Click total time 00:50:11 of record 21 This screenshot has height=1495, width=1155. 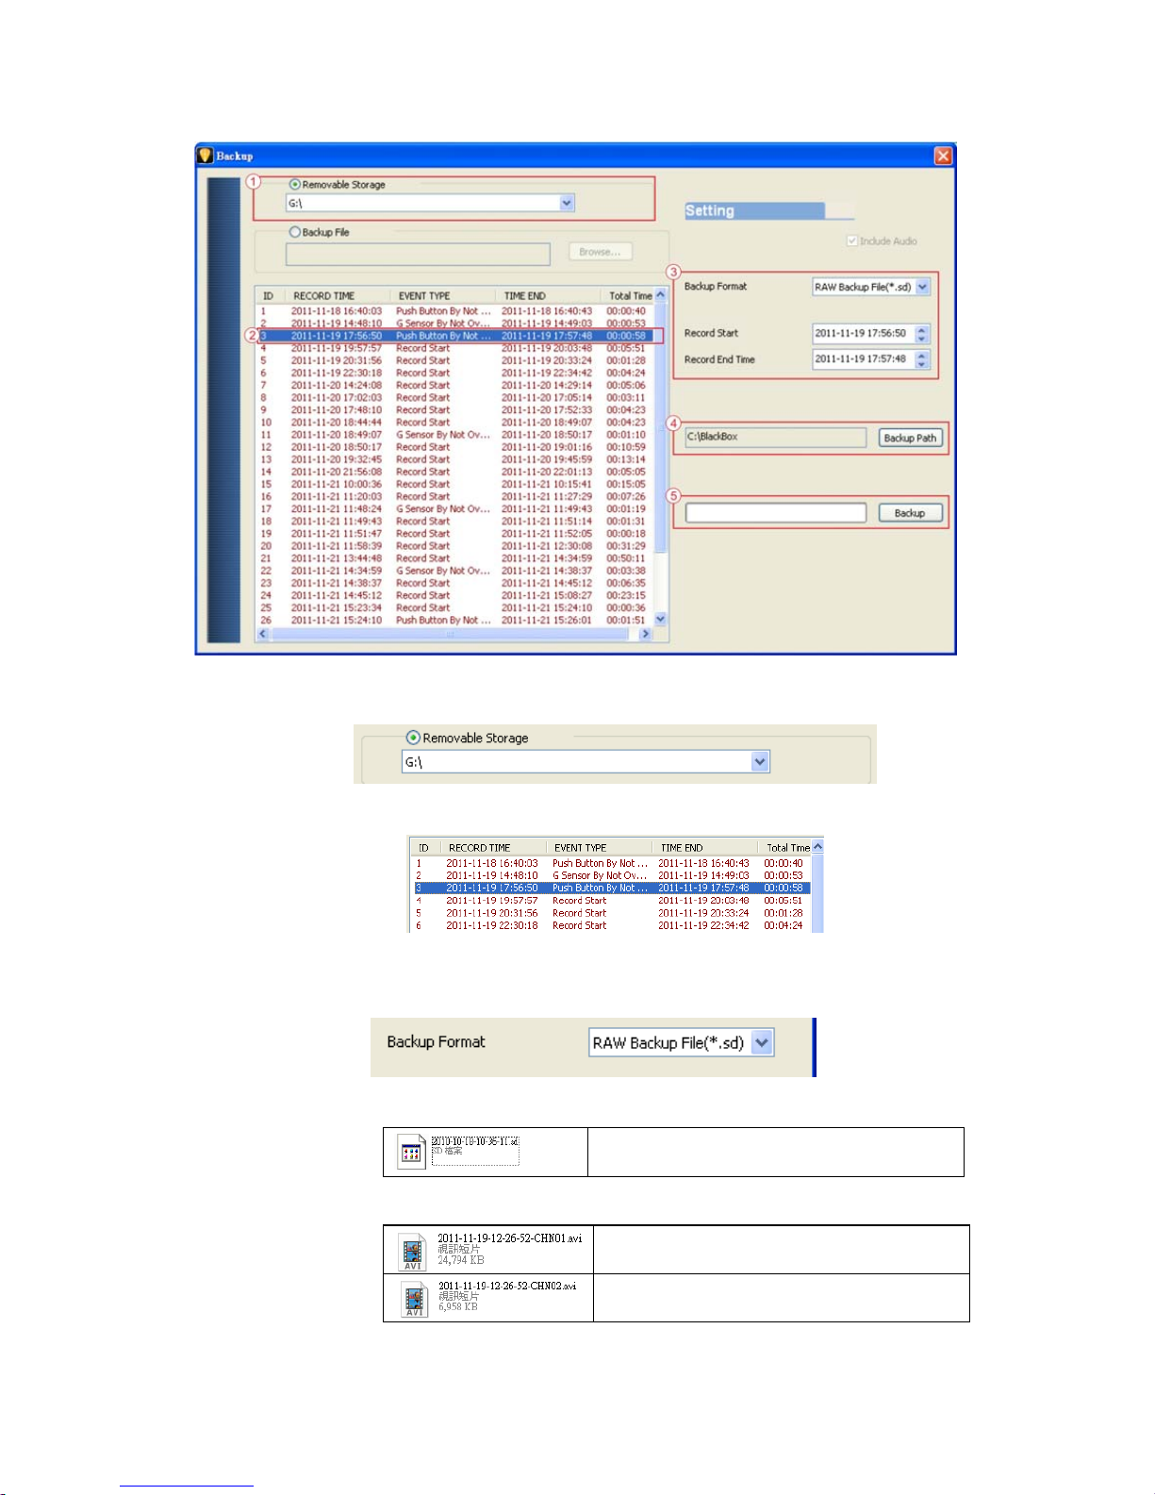pyautogui.click(x=626, y=558)
